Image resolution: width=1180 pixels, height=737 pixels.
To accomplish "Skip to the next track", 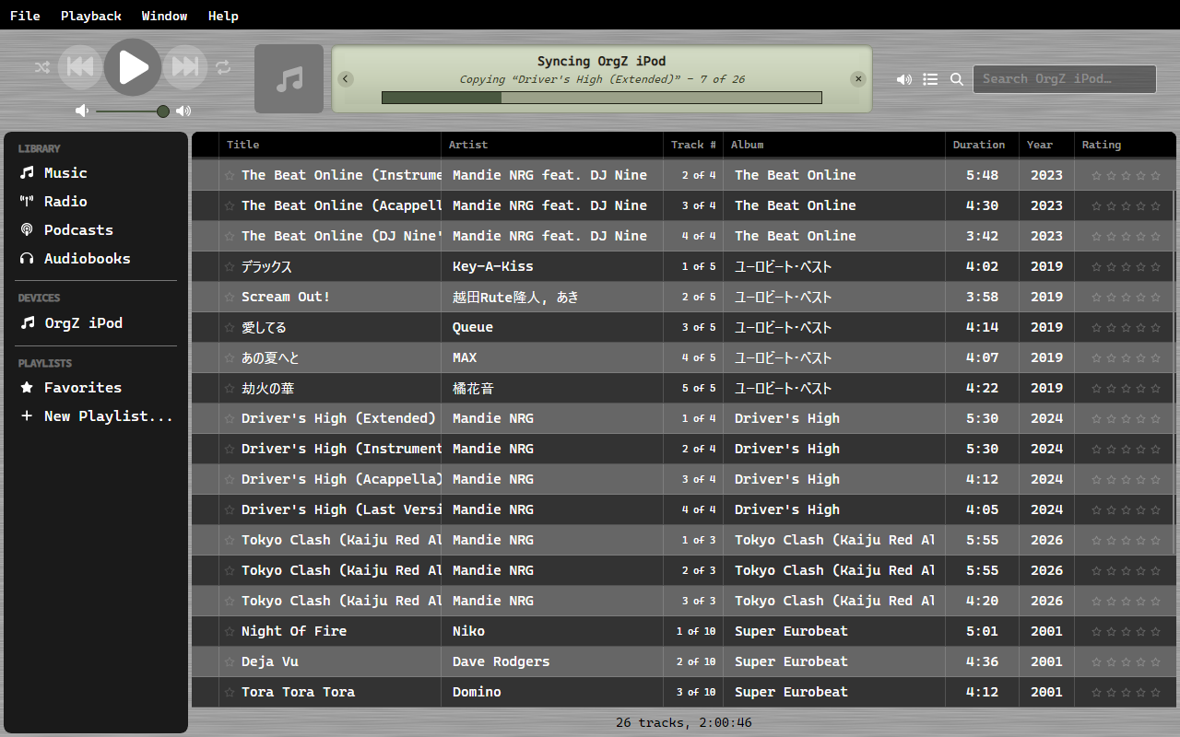I will pos(185,67).
